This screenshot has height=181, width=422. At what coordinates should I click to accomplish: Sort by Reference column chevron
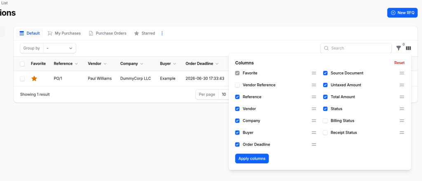click(x=76, y=64)
